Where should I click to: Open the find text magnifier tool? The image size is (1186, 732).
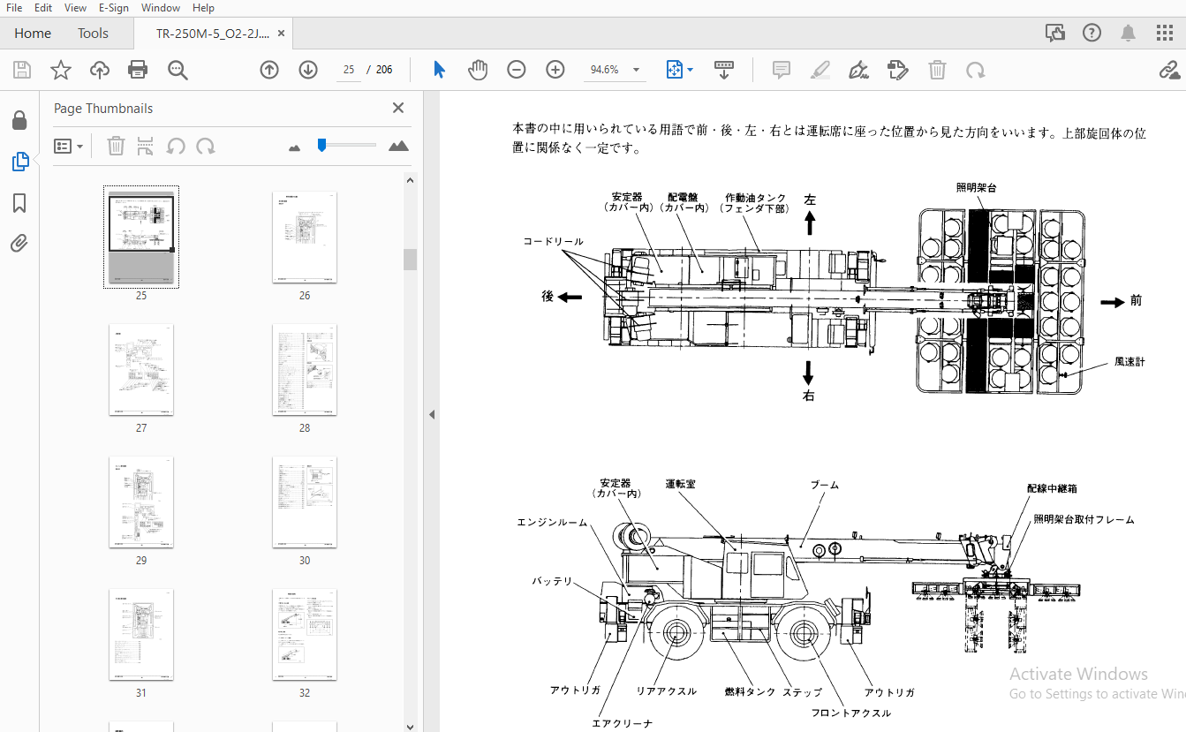click(x=178, y=70)
